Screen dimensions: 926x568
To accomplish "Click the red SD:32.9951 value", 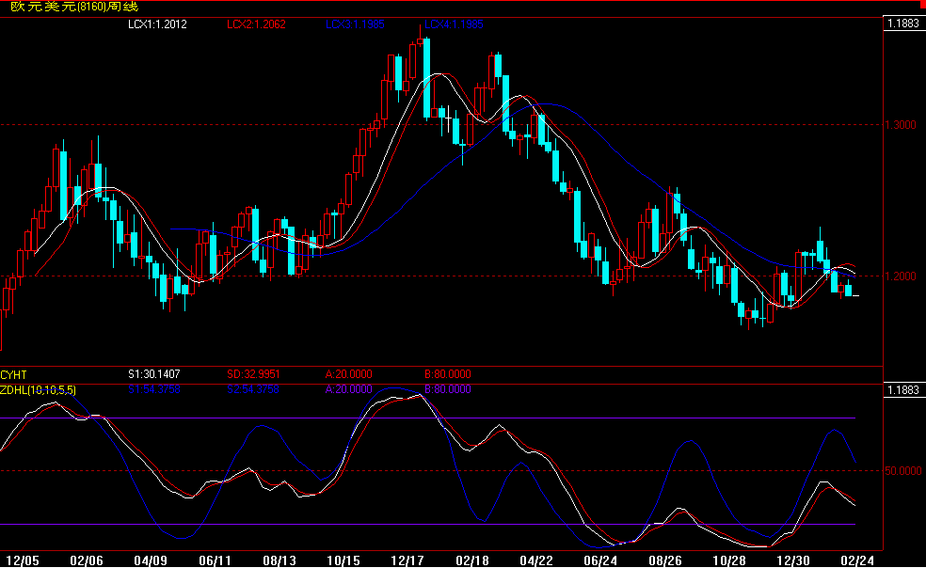I will (x=253, y=374).
